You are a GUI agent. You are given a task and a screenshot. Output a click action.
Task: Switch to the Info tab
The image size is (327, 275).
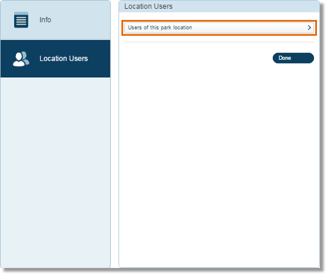55,20
